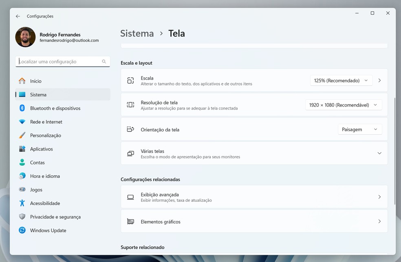Open the Personalização paintbrush item
The image size is (401, 262).
[x=22, y=135]
